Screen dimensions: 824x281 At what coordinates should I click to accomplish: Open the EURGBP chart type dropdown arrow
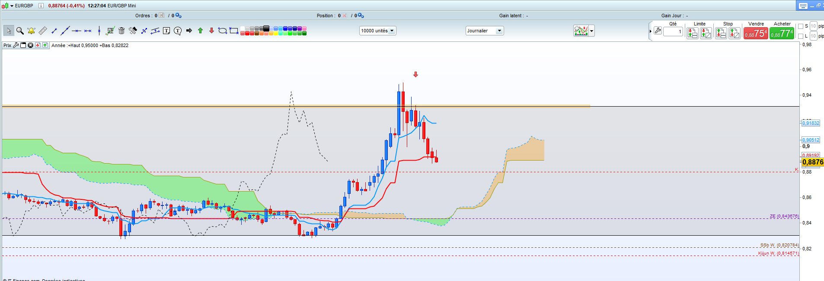click(12, 6)
